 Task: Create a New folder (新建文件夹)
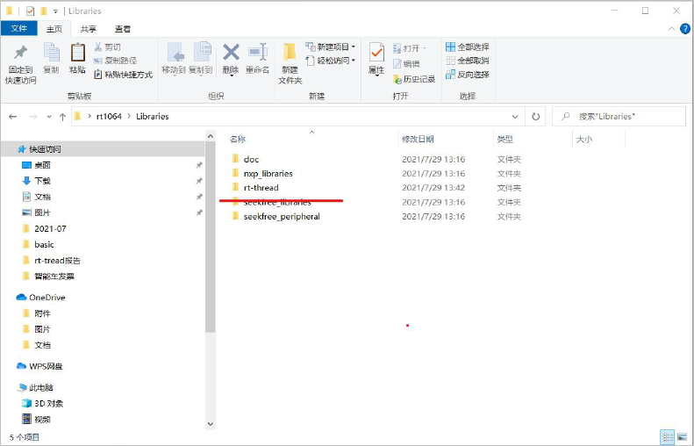290,63
